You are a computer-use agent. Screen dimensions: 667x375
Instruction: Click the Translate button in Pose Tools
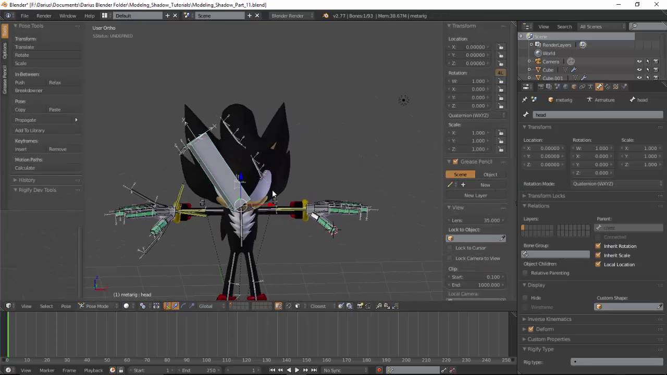46,47
